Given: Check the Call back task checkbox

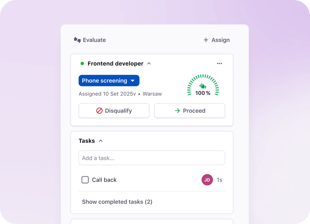Looking at the screenshot, I should pos(85,180).
